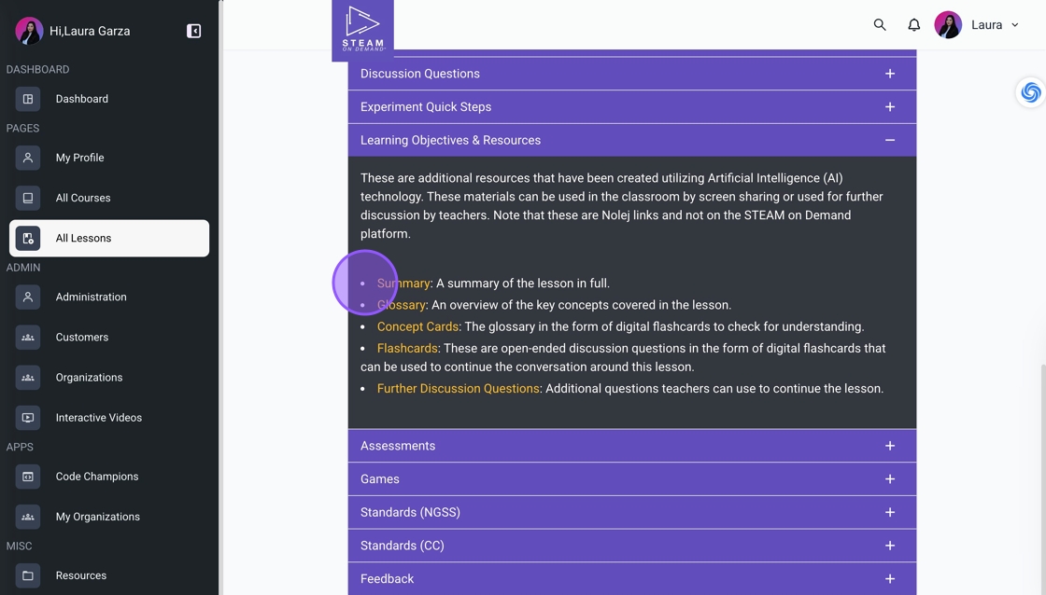1046x595 pixels.
Task: Select My Profile in the sidebar
Action: tap(79, 158)
